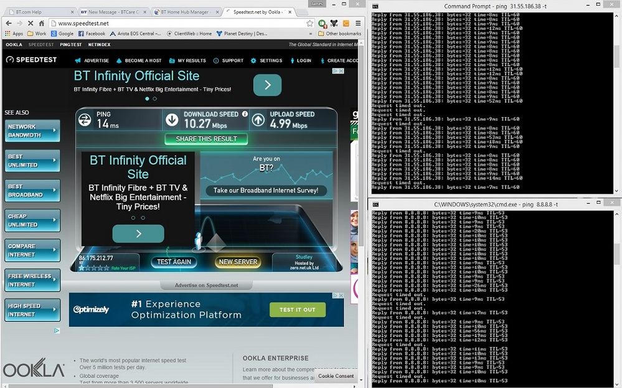Click the arrow button on top BT banner
The width and height of the screenshot is (622, 388).
click(x=267, y=85)
